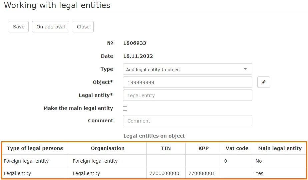Send the form On approval

pyautogui.click(x=51, y=27)
